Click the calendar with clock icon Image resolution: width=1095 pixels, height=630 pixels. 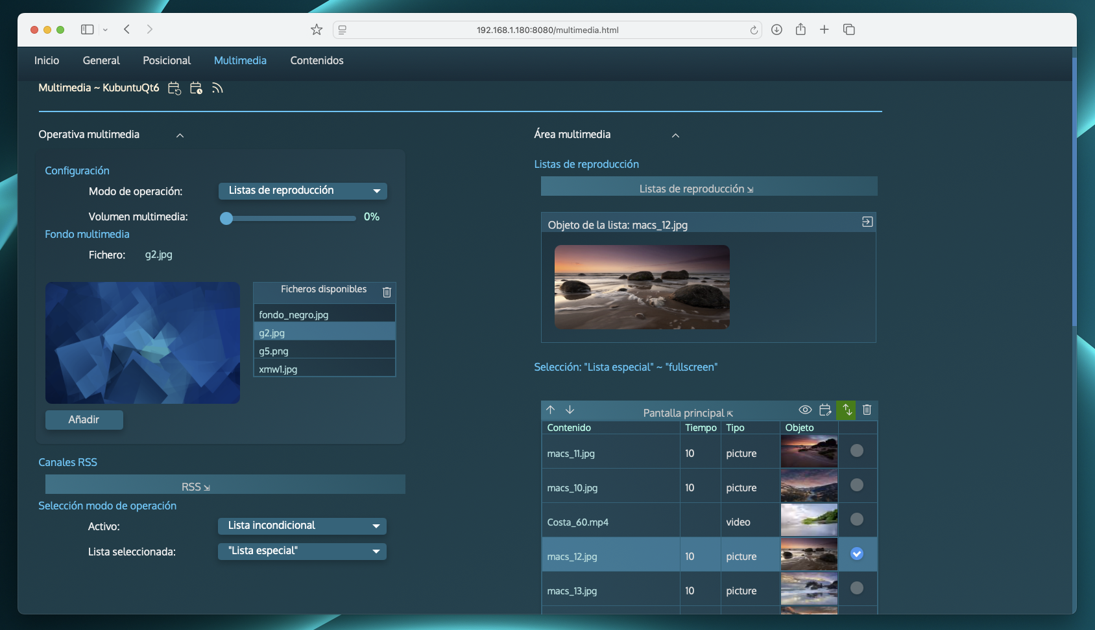coord(196,88)
